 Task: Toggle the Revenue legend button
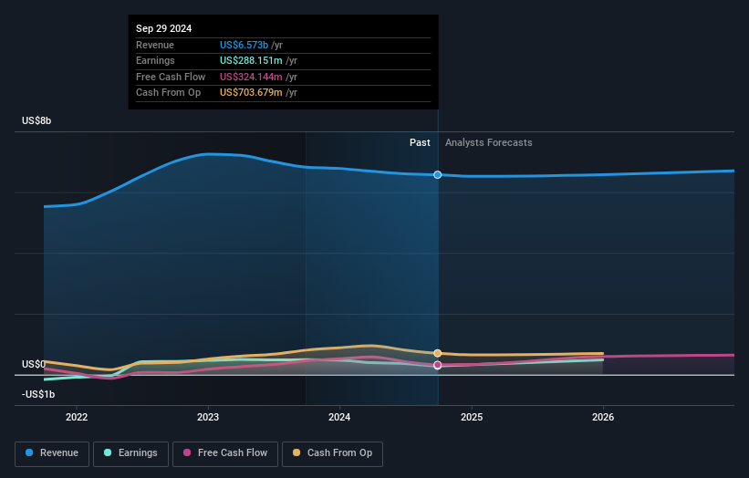(52, 453)
